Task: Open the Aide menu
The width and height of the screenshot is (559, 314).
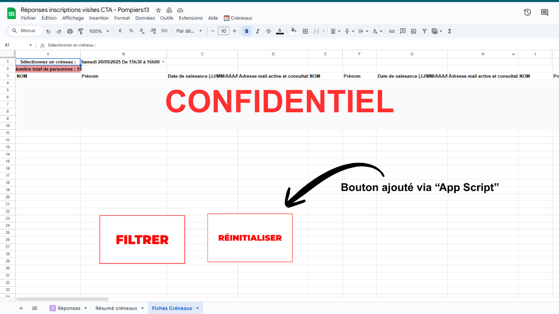Action: click(x=213, y=18)
